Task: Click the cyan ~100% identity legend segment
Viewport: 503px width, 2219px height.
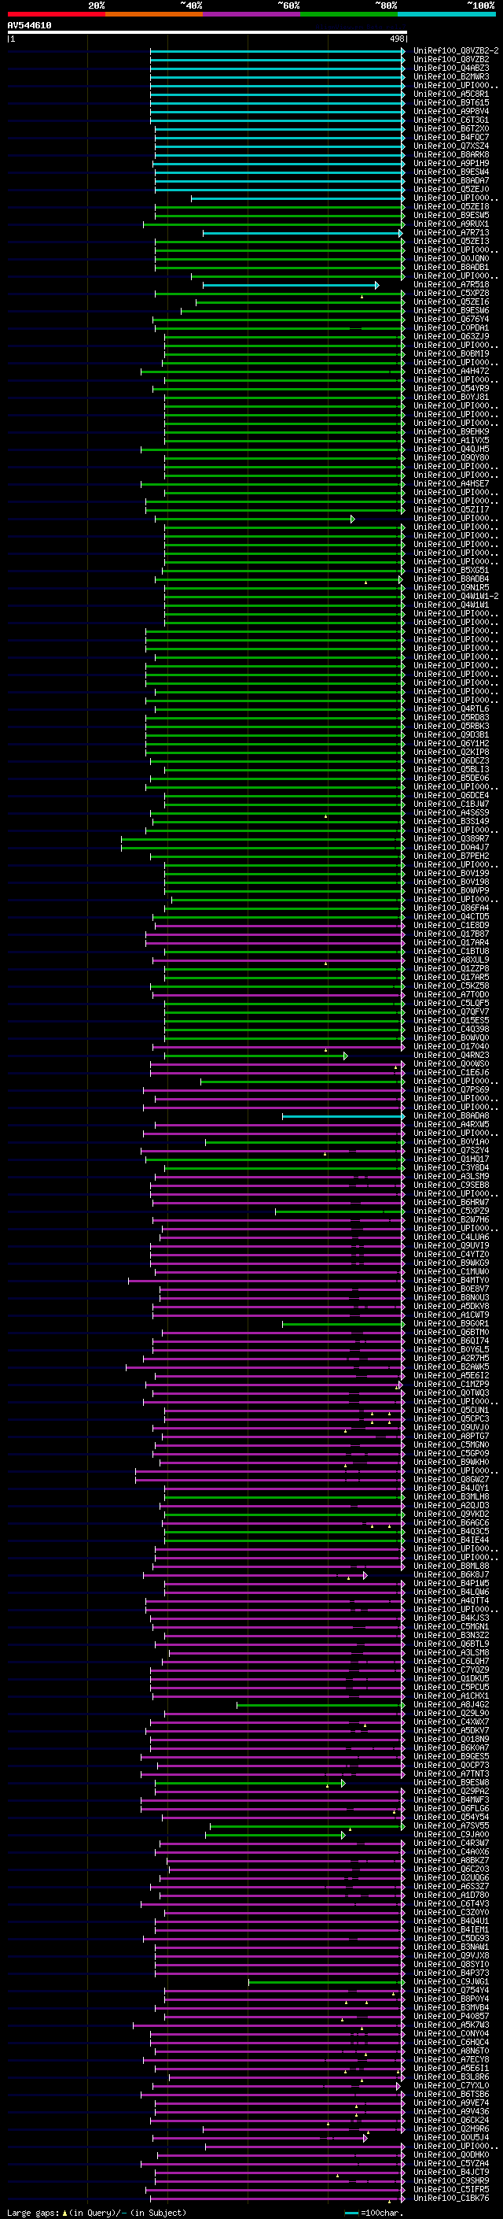Action: tap(447, 14)
